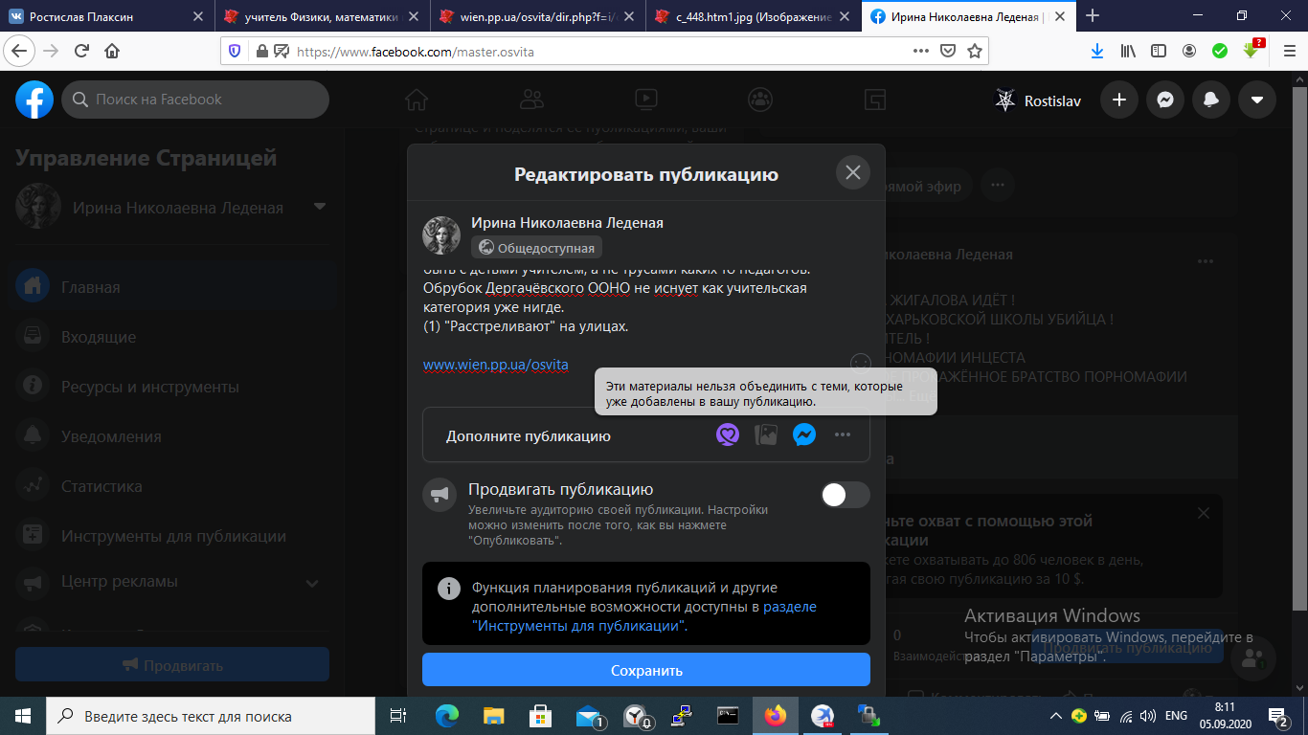Click the Сохранить button
The image size is (1308, 735).
[x=646, y=670]
